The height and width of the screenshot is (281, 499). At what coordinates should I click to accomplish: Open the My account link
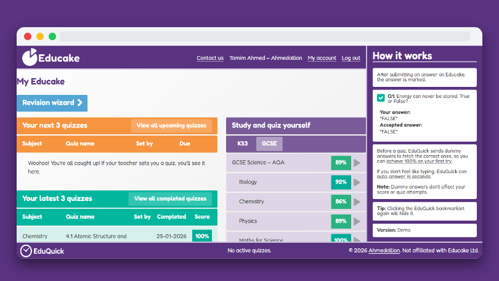322,58
